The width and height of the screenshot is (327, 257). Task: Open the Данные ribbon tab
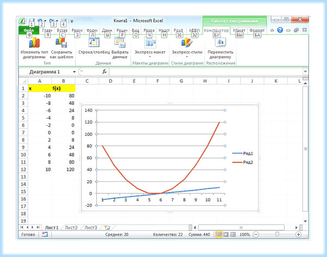(107, 30)
